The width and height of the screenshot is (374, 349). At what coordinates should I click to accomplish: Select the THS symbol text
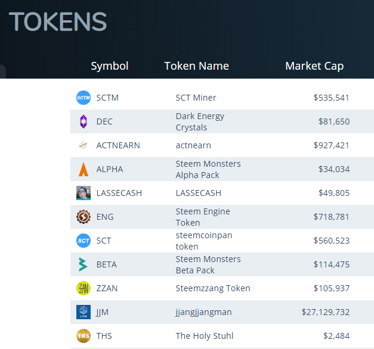tap(104, 336)
